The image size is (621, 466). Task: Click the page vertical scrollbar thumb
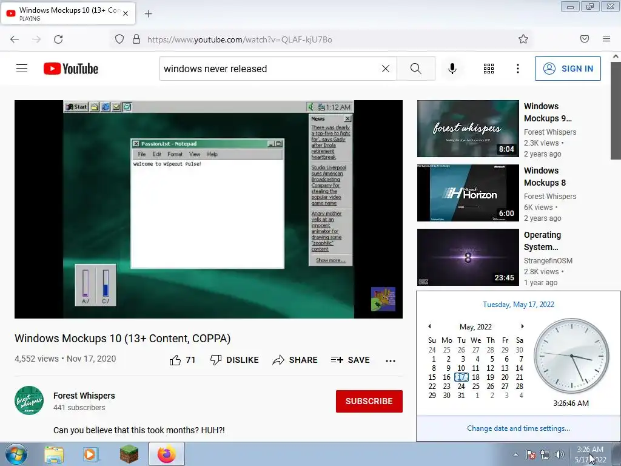pos(616,110)
